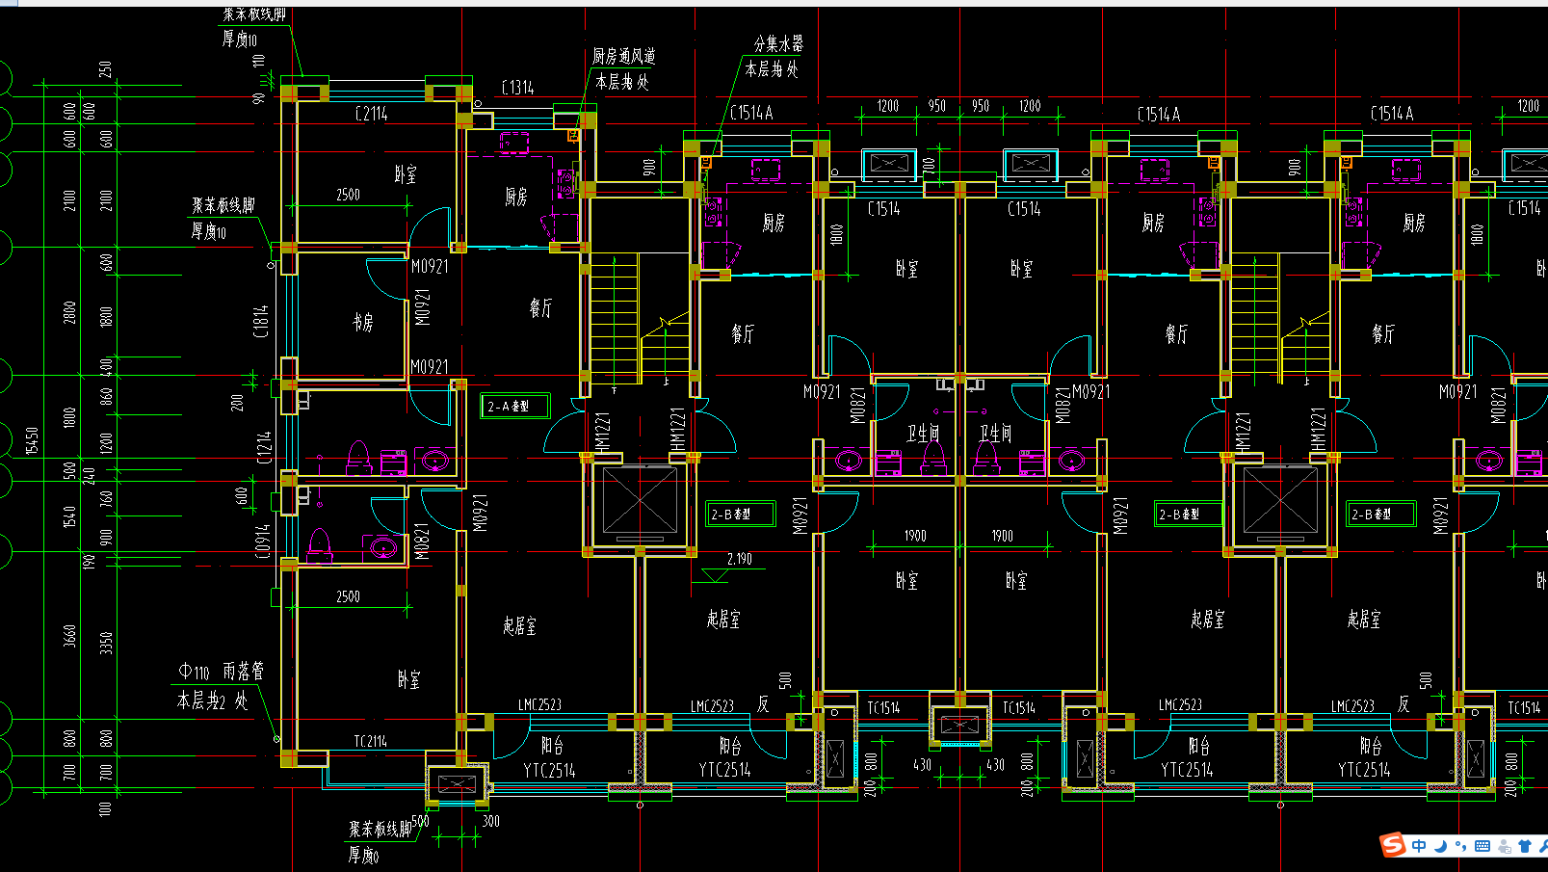Screen dimensions: 1548x872
Task: Select the dimension value 190
Action: pos(90,561)
